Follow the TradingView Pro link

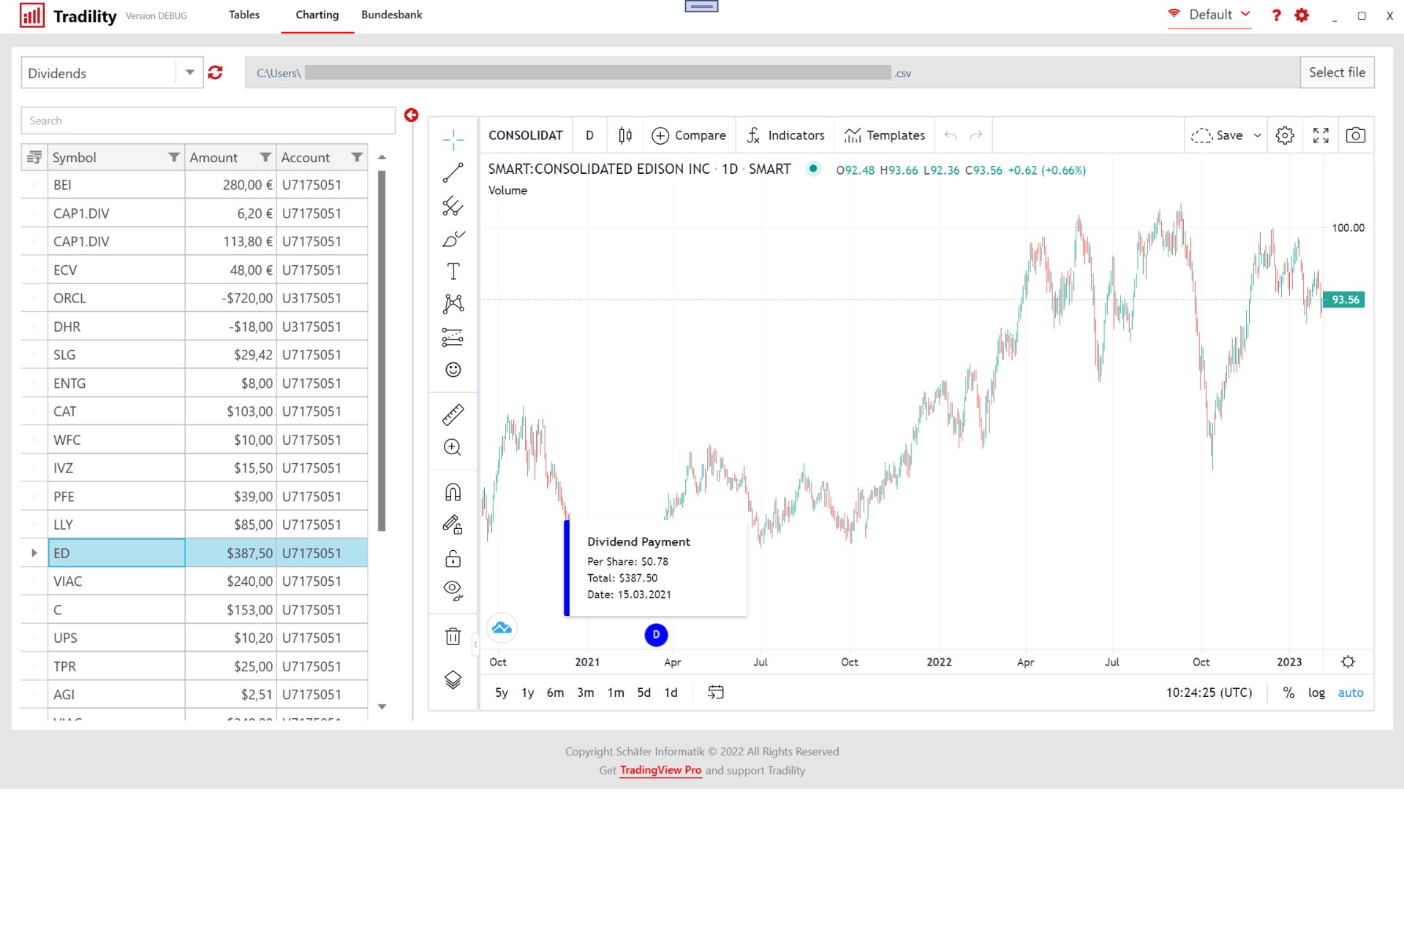(660, 770)
